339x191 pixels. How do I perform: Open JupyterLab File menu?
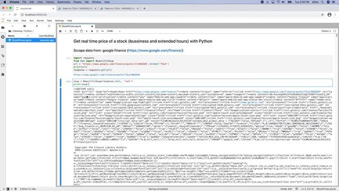tap(9, 21)
